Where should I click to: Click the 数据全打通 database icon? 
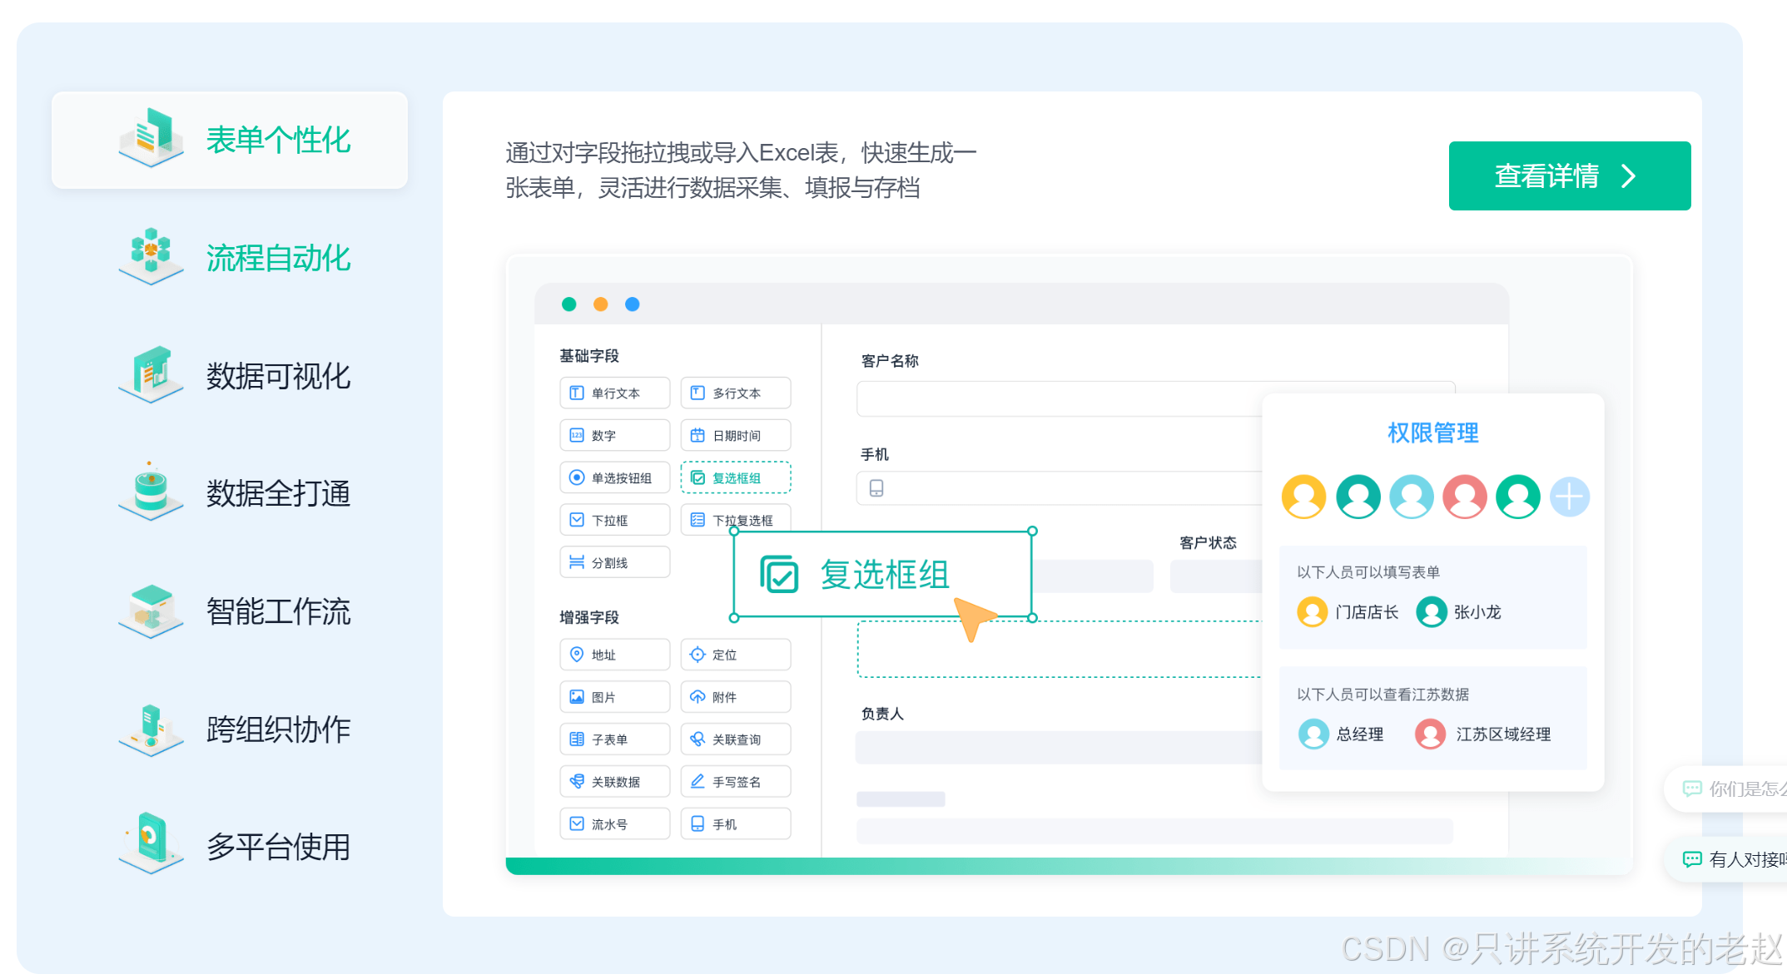[x=151, y=492]
